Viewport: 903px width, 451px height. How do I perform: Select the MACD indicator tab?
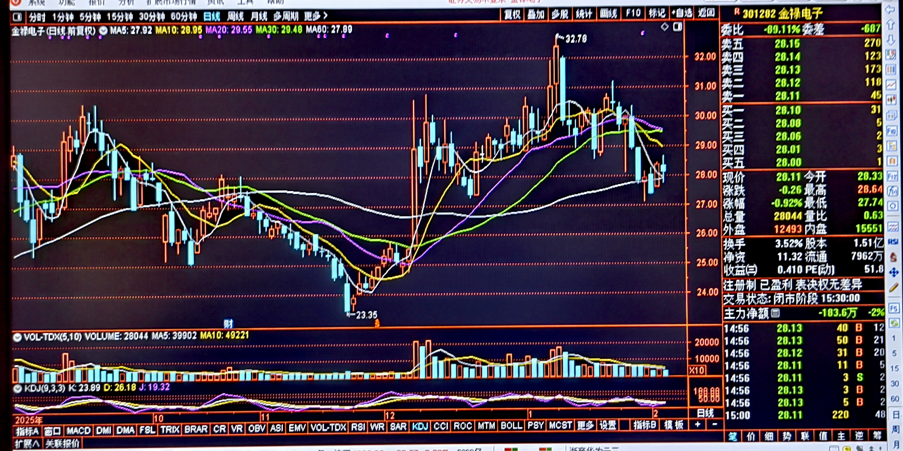[78, 430]
